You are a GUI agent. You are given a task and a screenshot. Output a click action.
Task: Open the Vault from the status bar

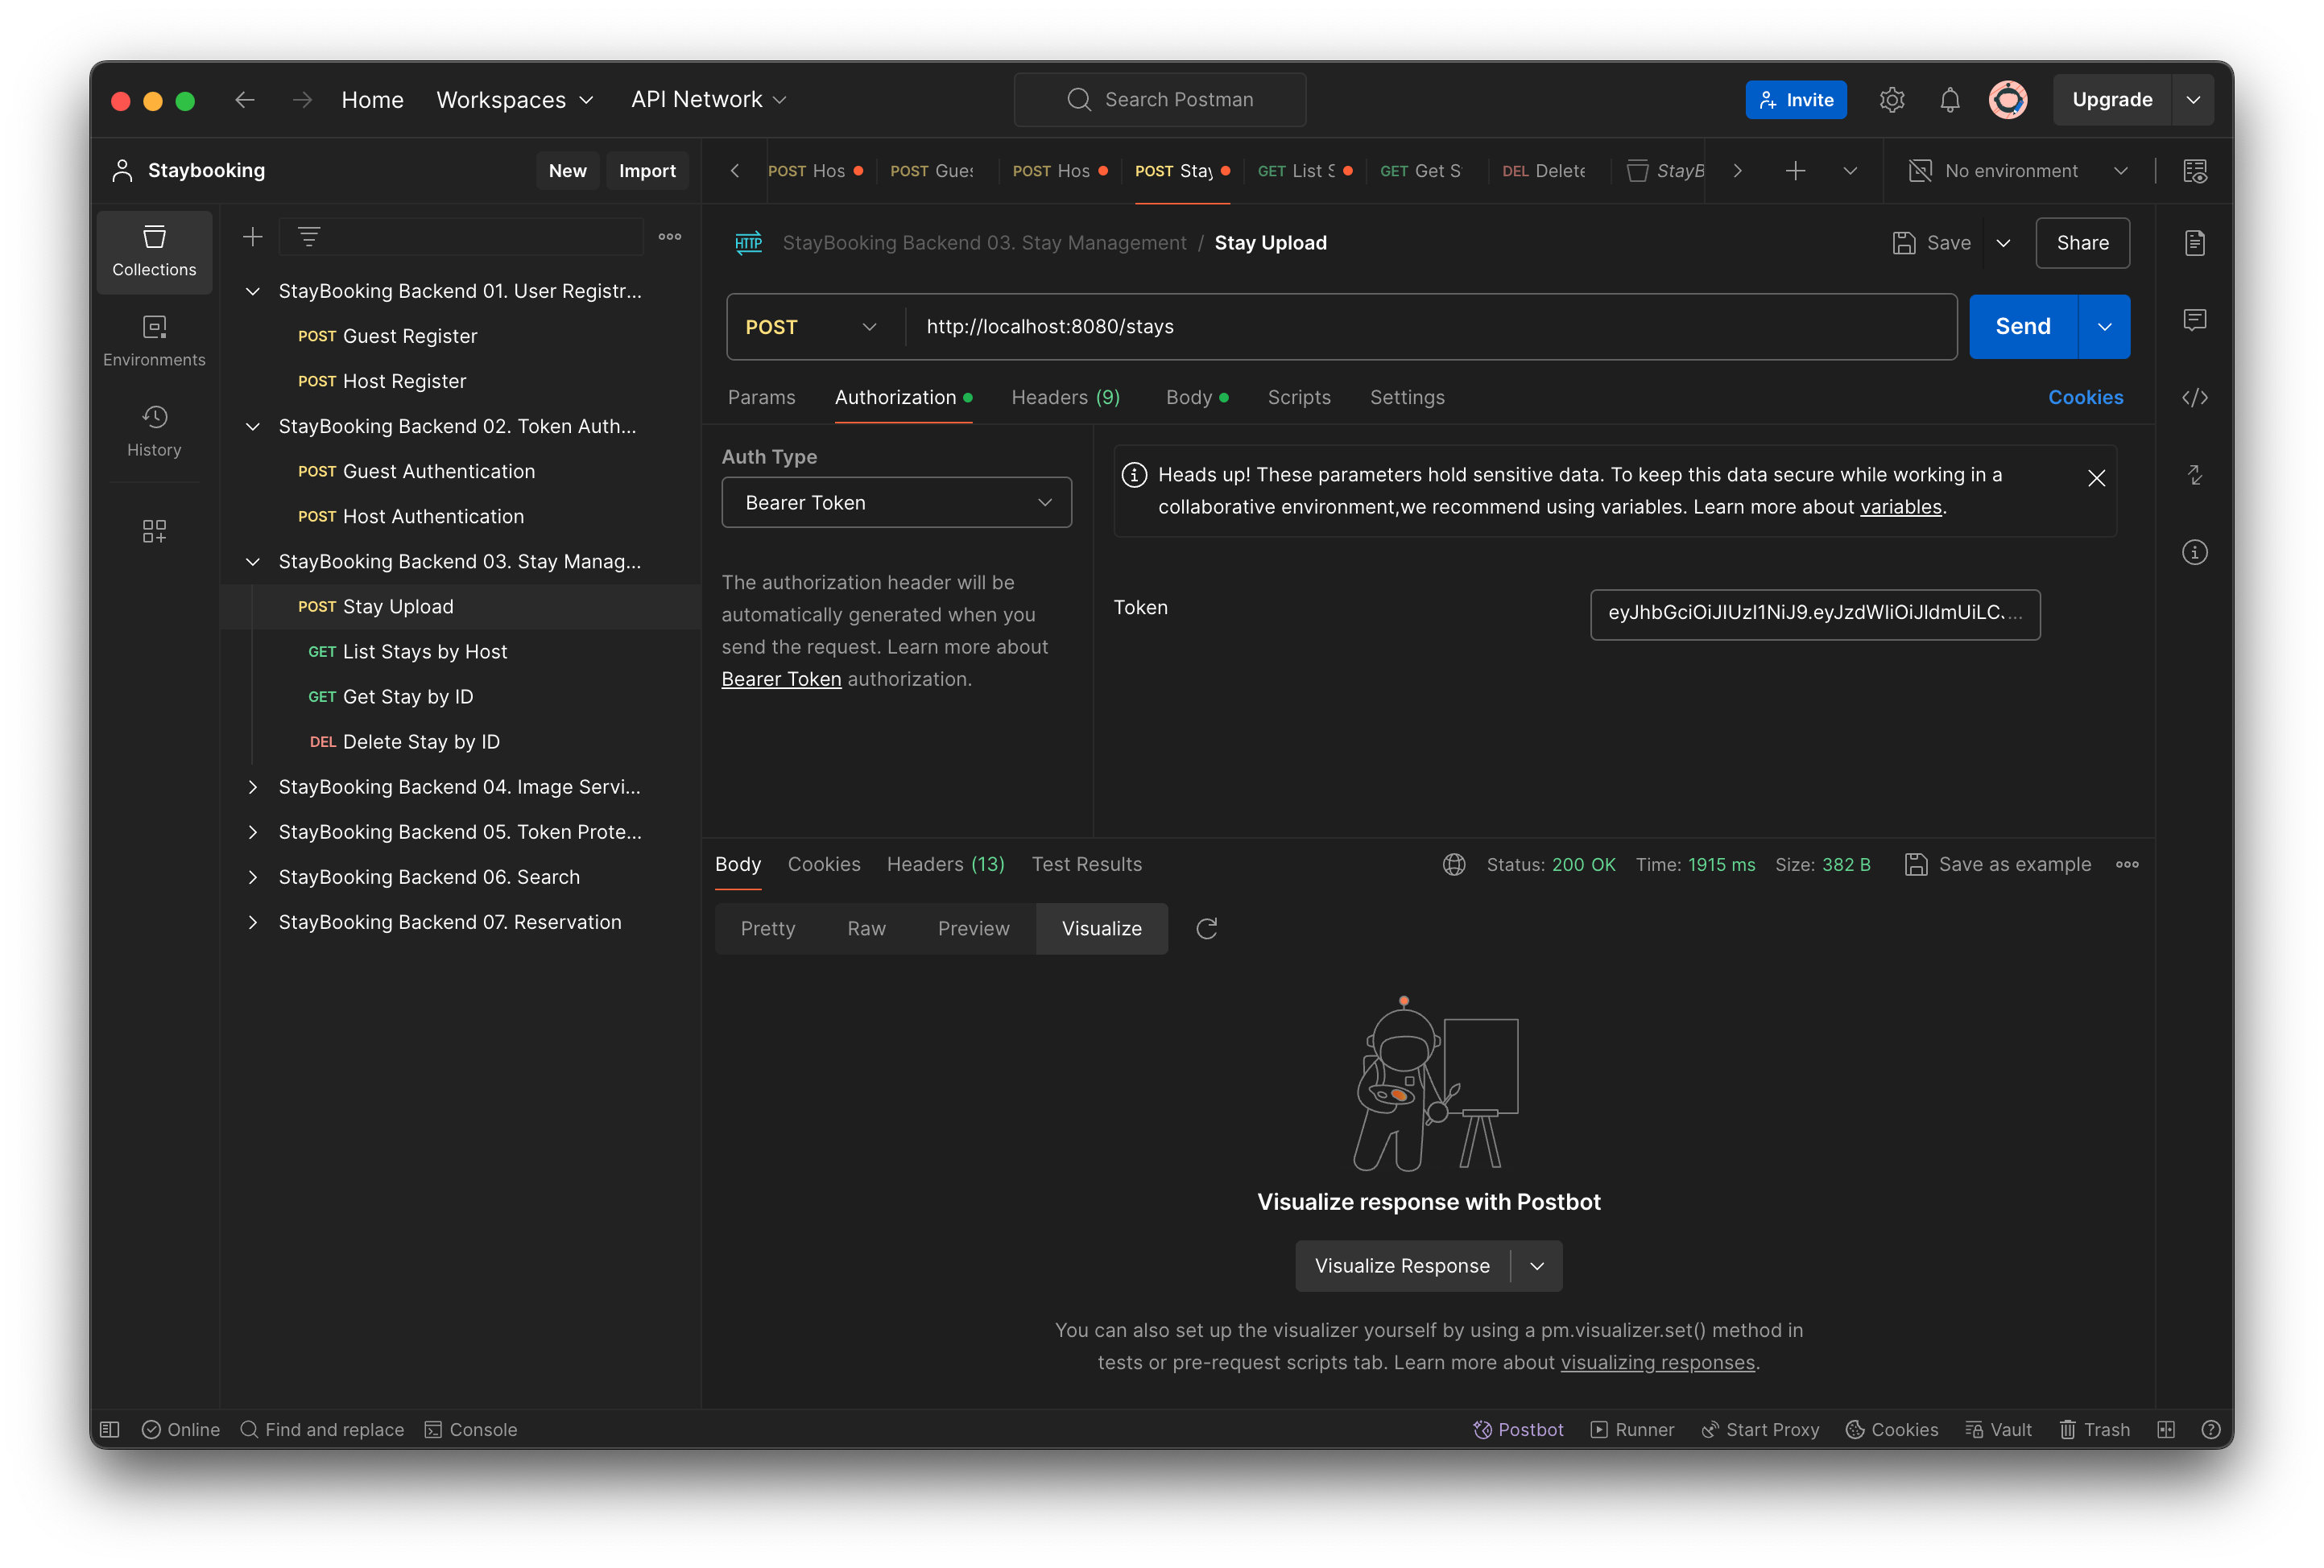1999,1429
